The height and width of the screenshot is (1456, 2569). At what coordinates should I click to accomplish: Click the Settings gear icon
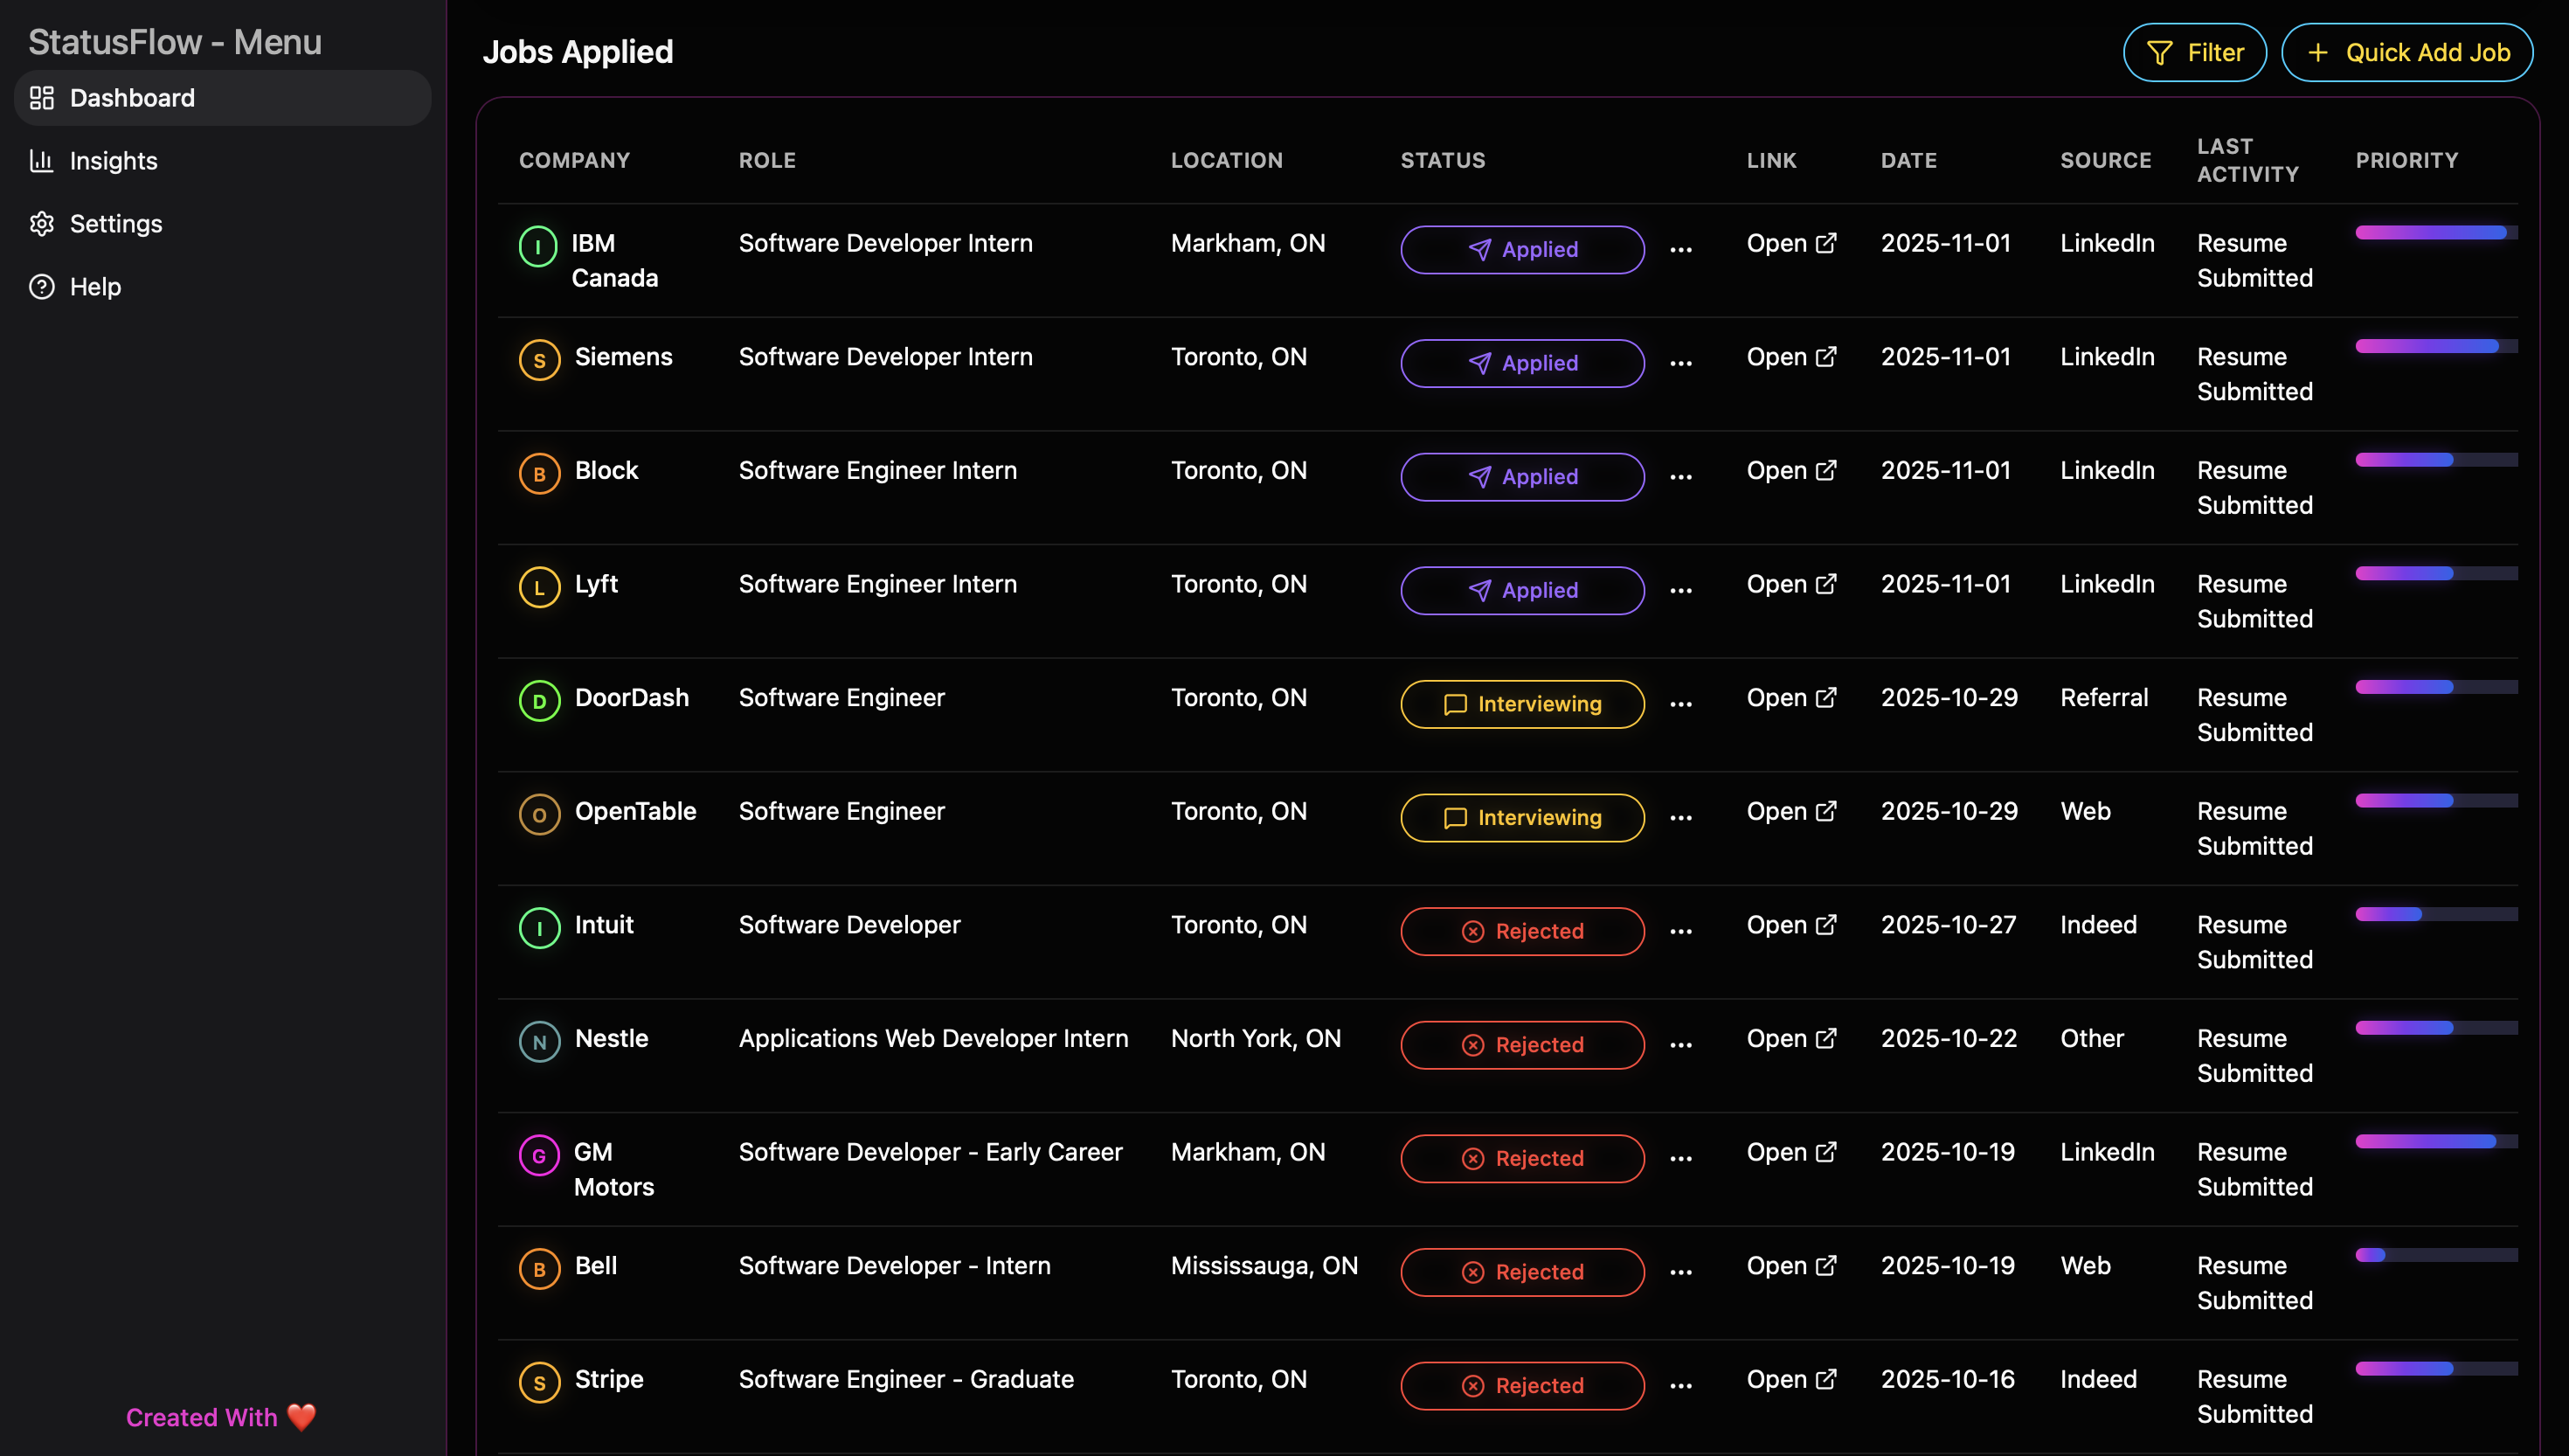click(41, 224)
